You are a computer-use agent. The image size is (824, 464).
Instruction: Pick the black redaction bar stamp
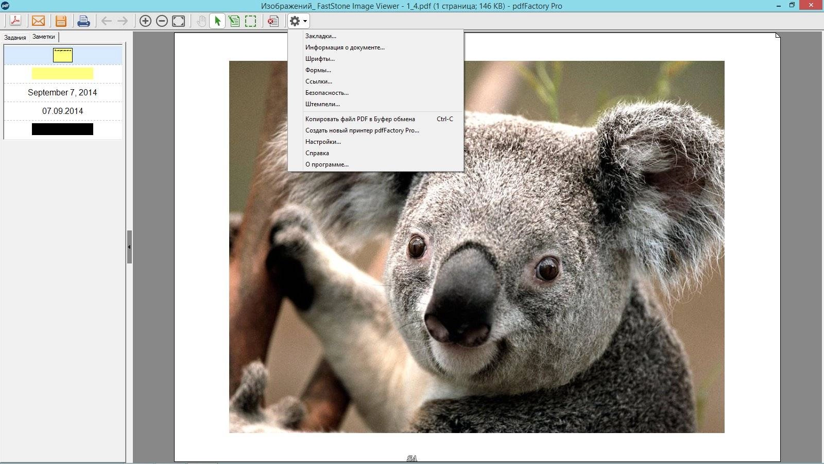click(63, 129)
